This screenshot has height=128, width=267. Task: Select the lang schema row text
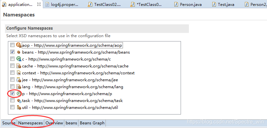pos(73,87)
